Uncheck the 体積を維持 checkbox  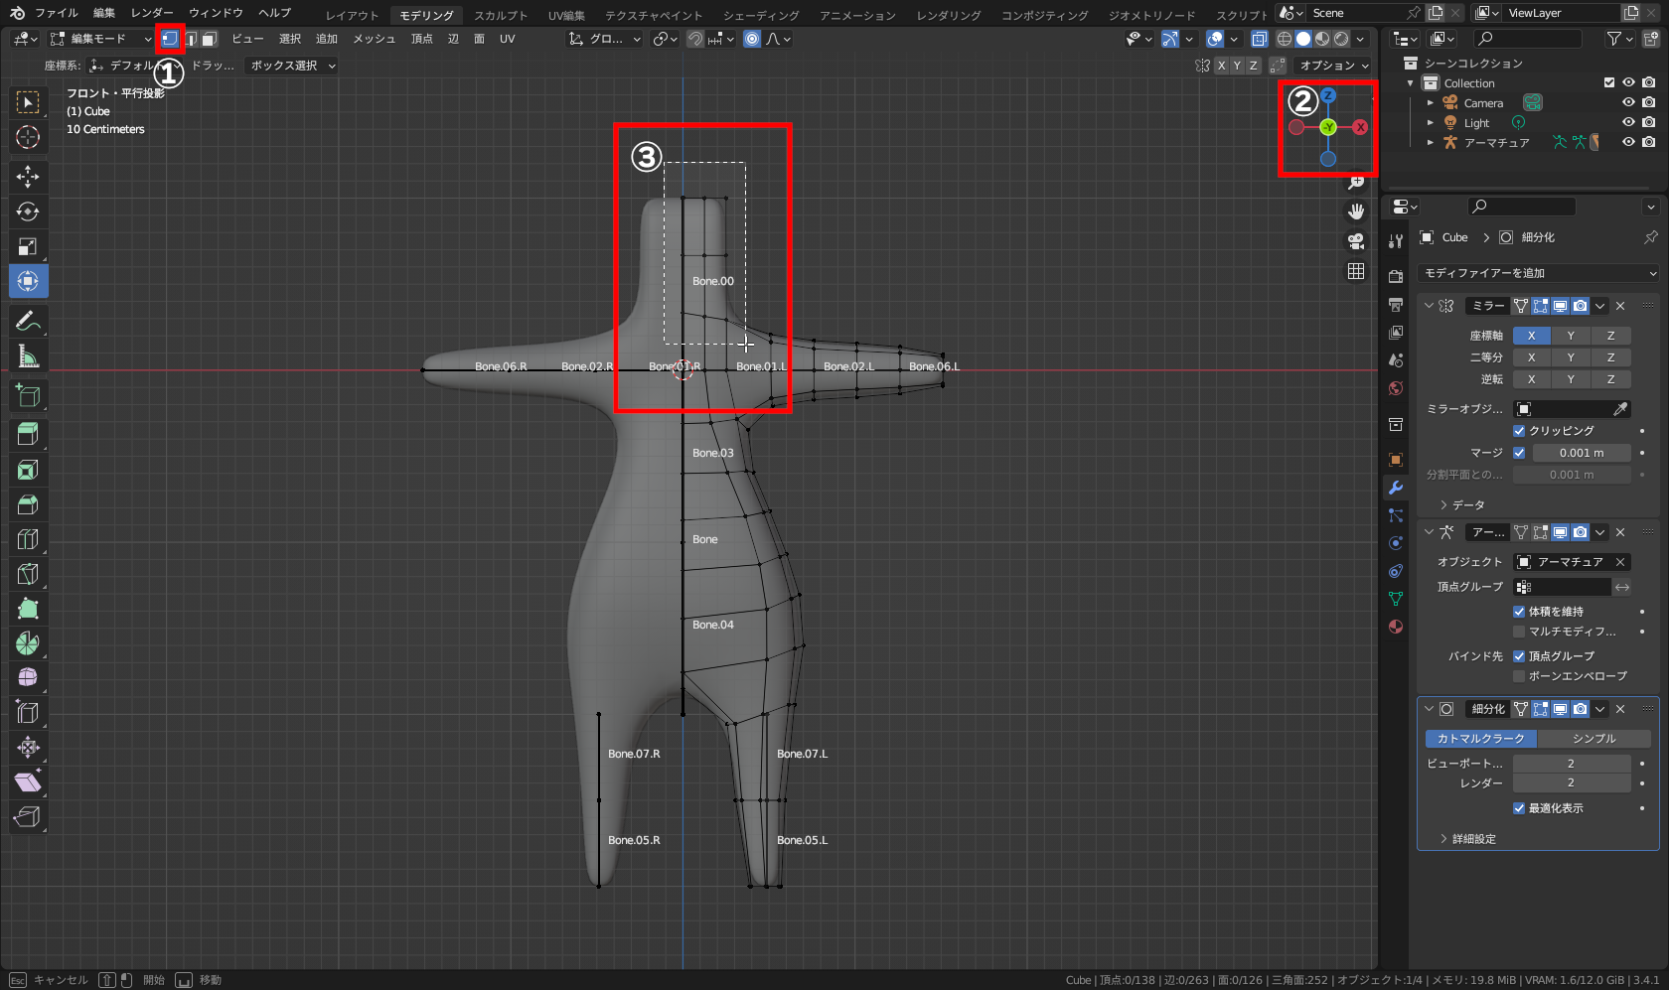coord(1519,612)
